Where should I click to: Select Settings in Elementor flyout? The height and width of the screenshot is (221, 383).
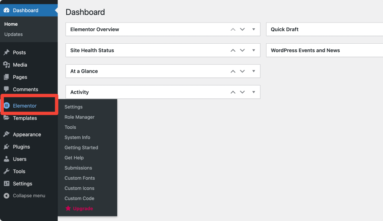click(74, 107)
